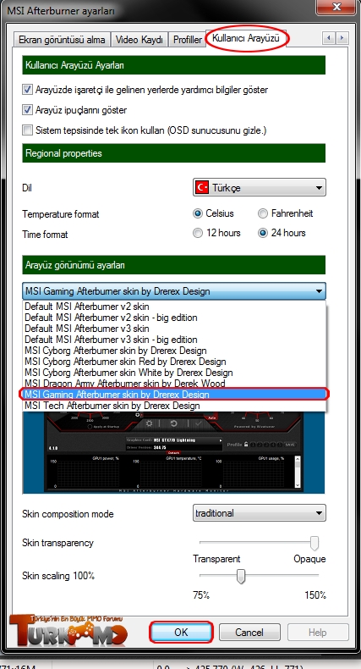Go to the Profiller tab
The image size is (361, 669).
point(188,40)
